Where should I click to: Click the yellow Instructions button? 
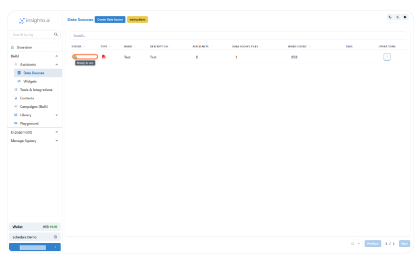coord(137,20)
